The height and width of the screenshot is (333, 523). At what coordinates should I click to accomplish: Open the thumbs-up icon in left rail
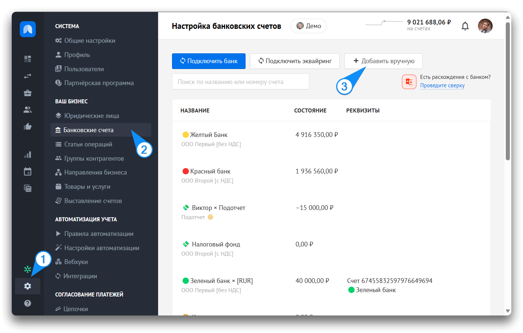point(27,127)
